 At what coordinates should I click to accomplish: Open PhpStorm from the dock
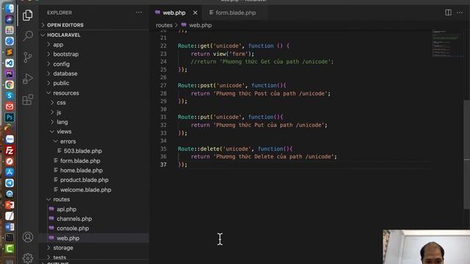coord(10,74)
